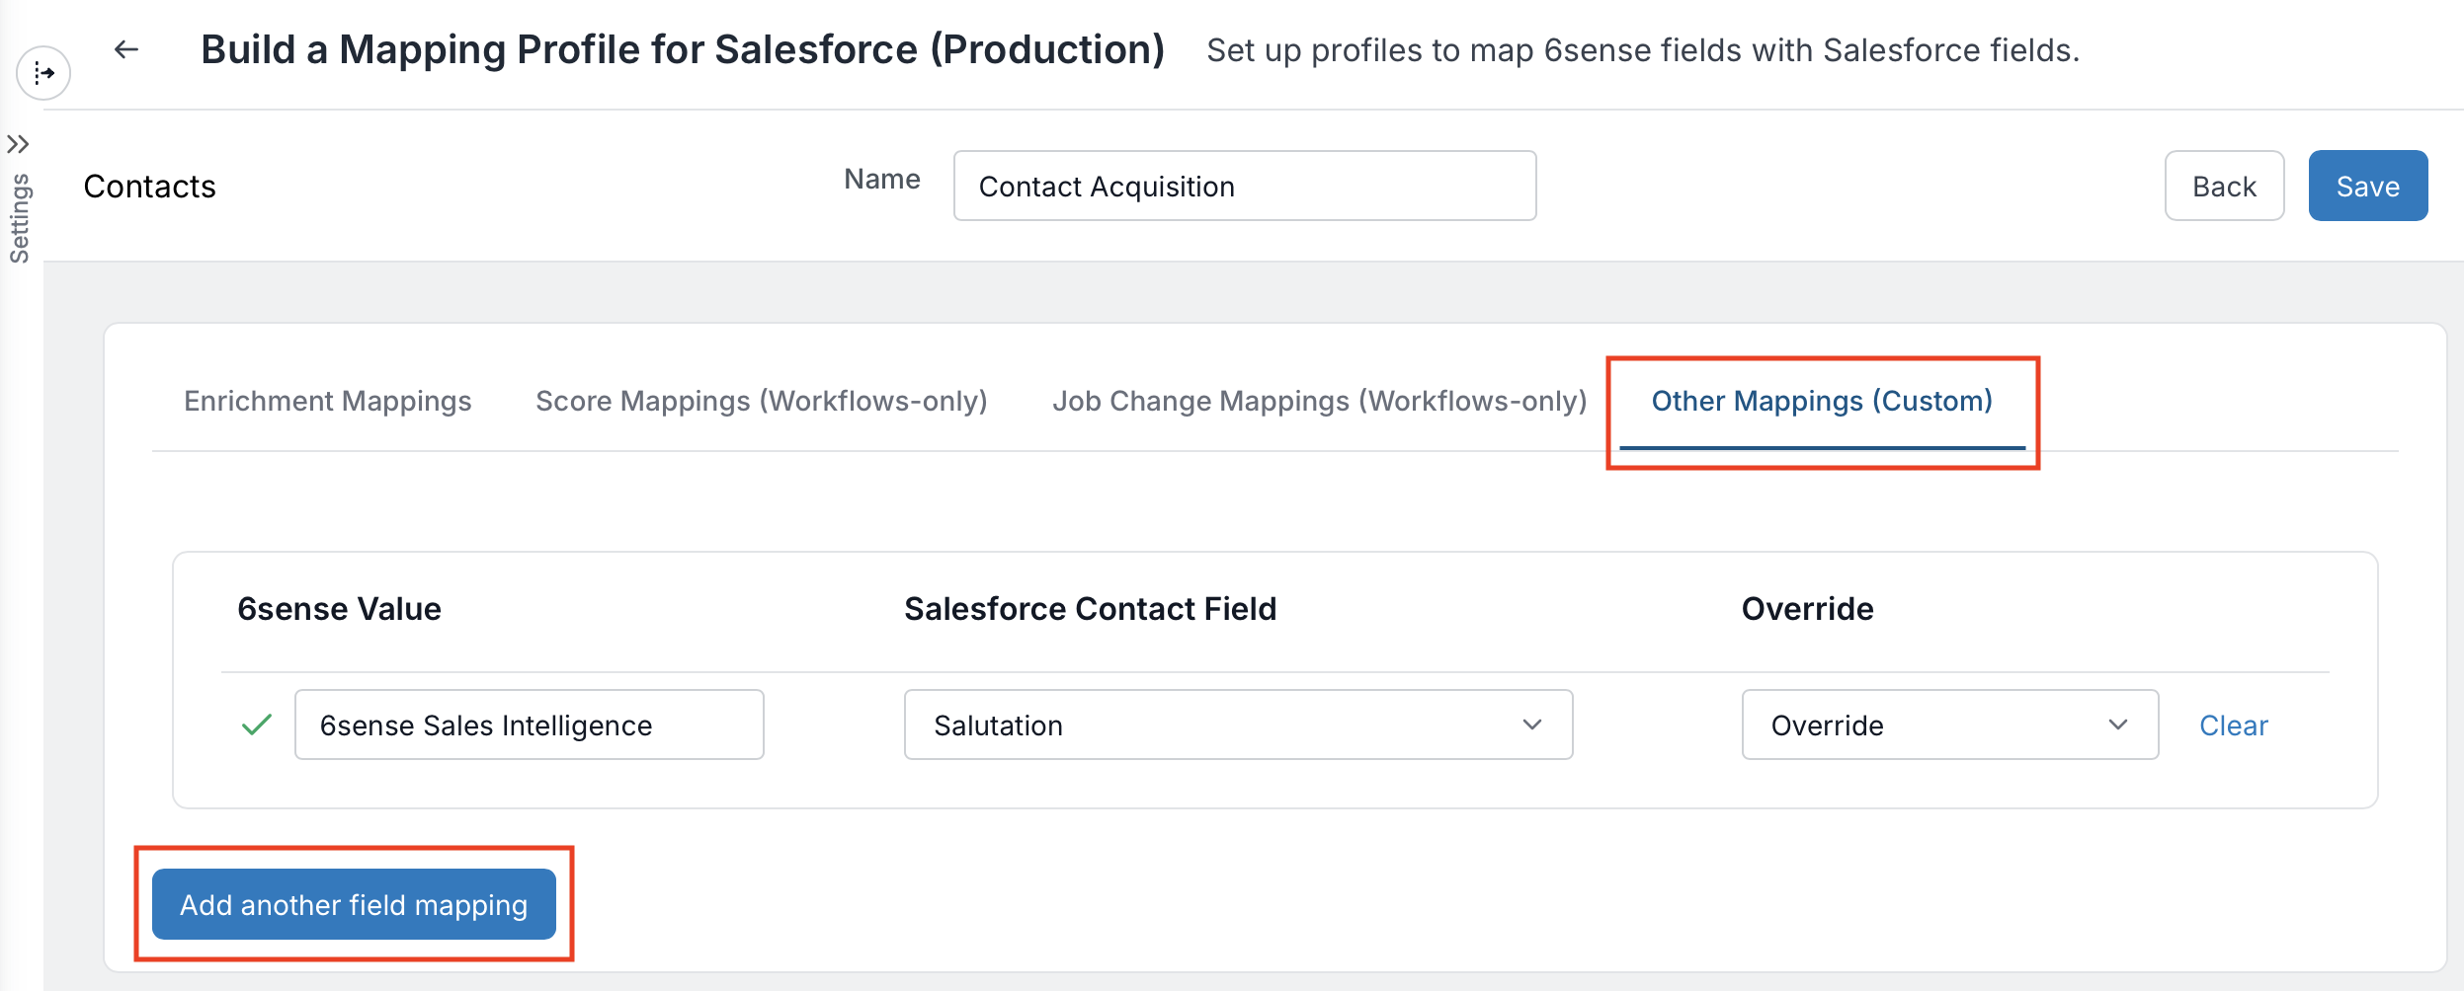Click the sidebar collapse arrow icon

point(43,73)
